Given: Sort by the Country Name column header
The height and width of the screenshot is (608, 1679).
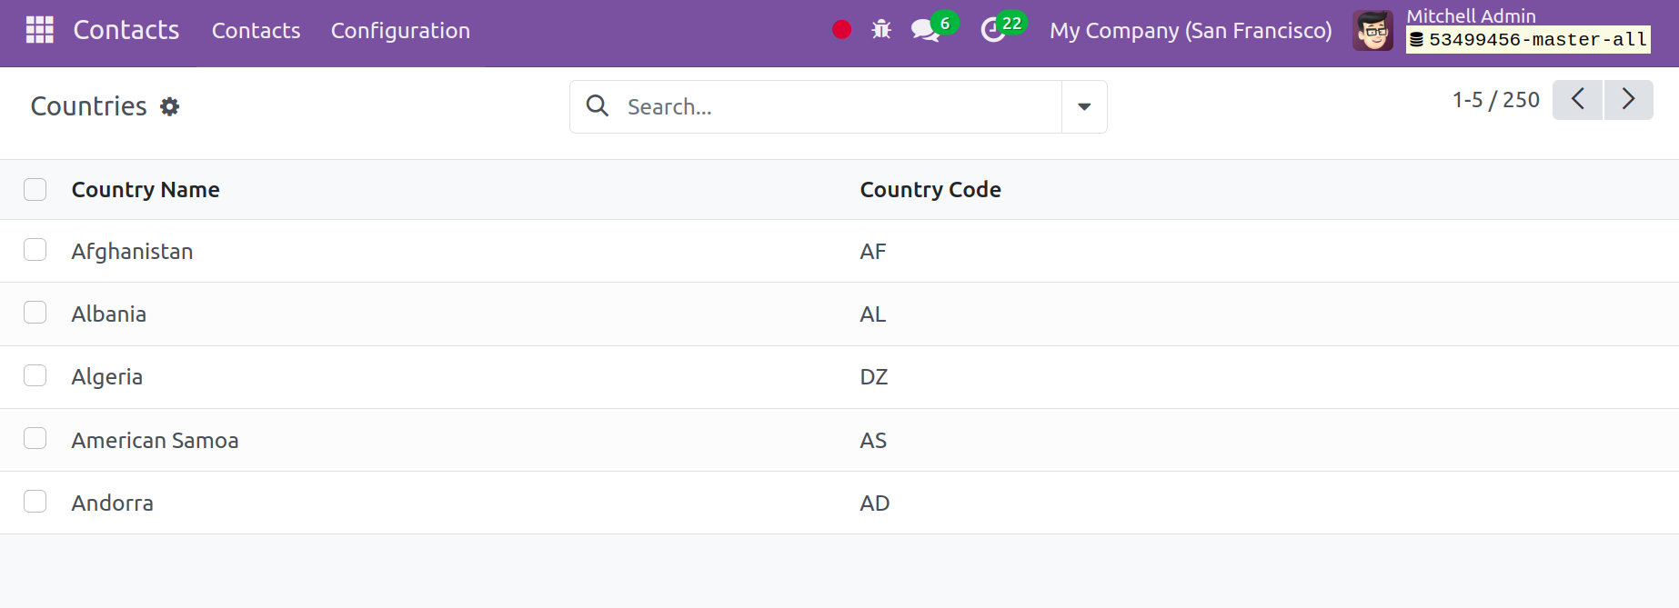Looking at the screenshot, I should 146,189.
